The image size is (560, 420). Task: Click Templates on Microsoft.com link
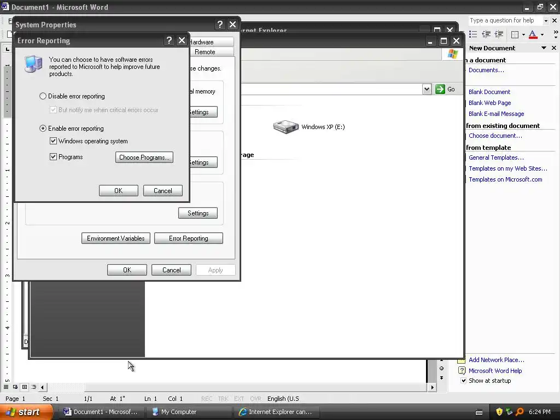pyautogui.click(x=505, y=179)
